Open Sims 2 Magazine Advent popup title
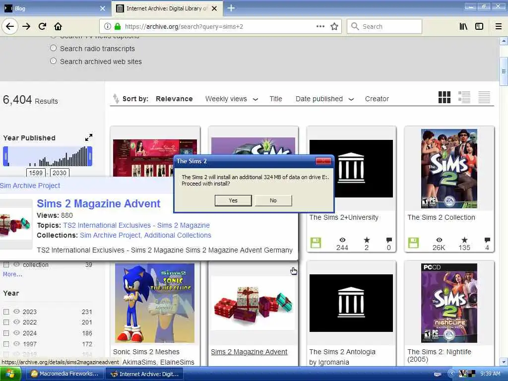The image size is (508, 381). click(x=99, y=203)
